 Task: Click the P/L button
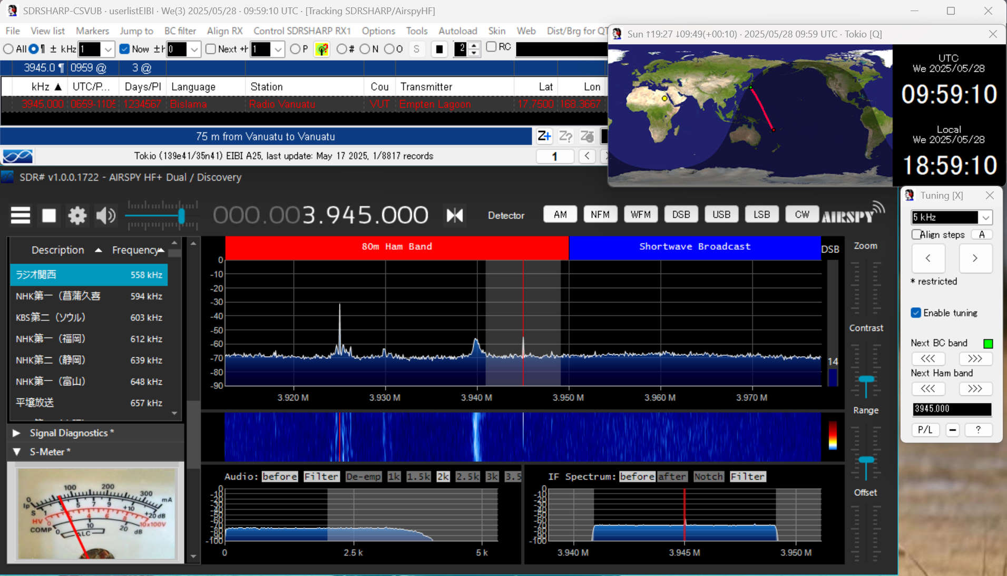(925, 429)
